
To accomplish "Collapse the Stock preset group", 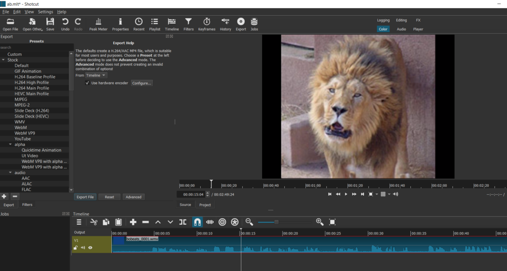I will point(4,60).
